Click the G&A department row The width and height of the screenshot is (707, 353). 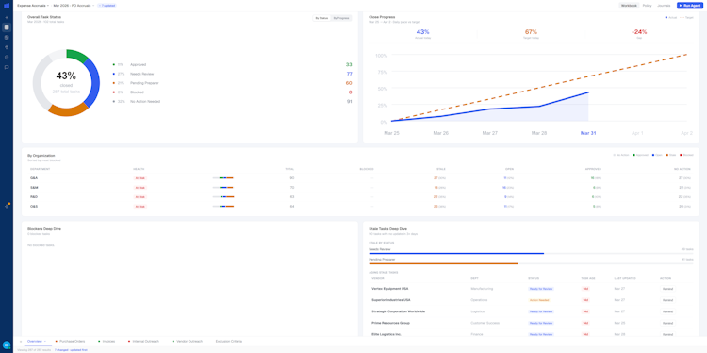360,178
